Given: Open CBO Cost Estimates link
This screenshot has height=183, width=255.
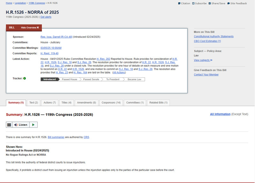Looking at the screenshot, I should coord(207,41).
